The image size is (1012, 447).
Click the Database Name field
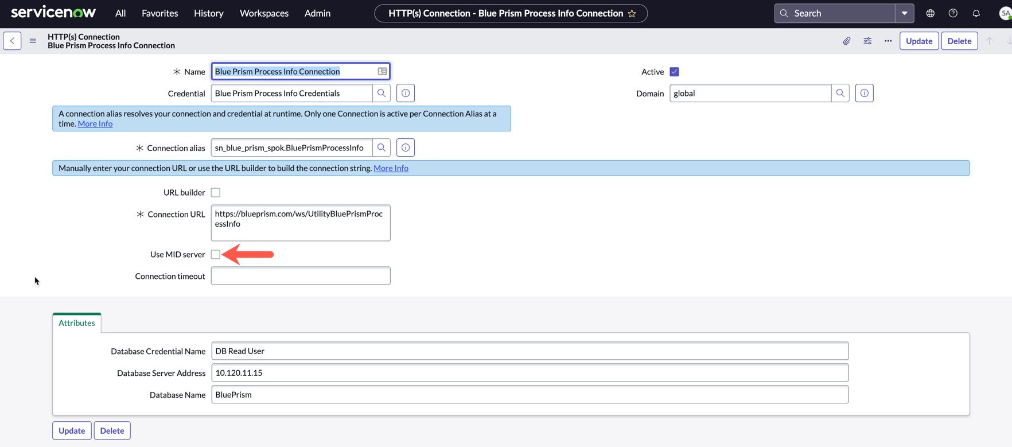point(530,395)
